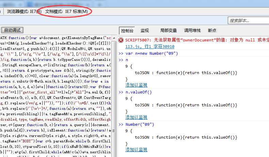Click the console command line reading n
Viewport: 269px width, 157px height.
pyautogui.click(x=127, y=60)
